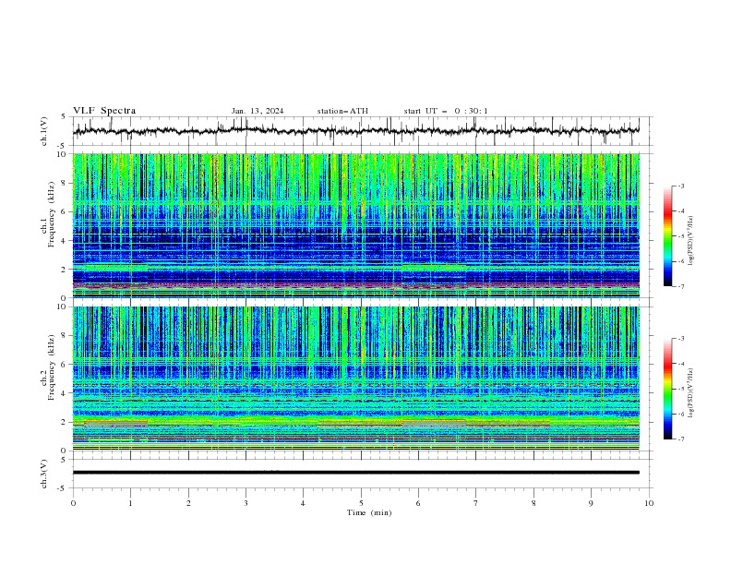The width and height of the screenshot is (731, 565).
Task: Click the "-5" label on ch.2 colorbar
Action: (x=681, y=389)
